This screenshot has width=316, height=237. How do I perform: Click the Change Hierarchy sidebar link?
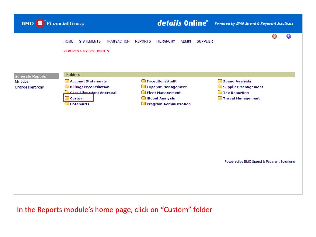(29, 87)
